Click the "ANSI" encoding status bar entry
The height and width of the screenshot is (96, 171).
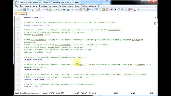tap(133, 93)
